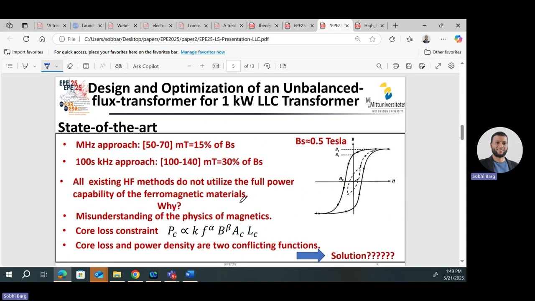The height and width of the screenshot is (301, 535).
Task: Zoom in using the plus button
Action: click(x=202, y=66)
